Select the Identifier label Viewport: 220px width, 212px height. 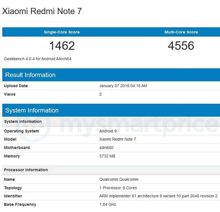pyautogui.click(x=13, y=196)
